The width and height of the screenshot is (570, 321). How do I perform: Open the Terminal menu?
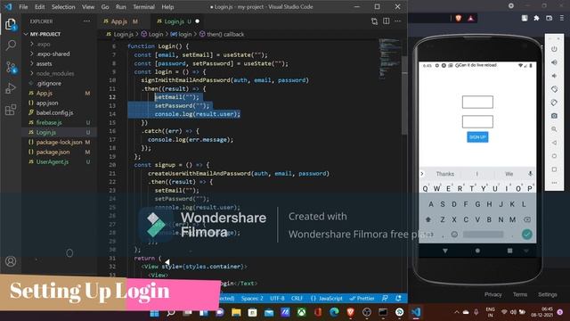click(143, 7)
